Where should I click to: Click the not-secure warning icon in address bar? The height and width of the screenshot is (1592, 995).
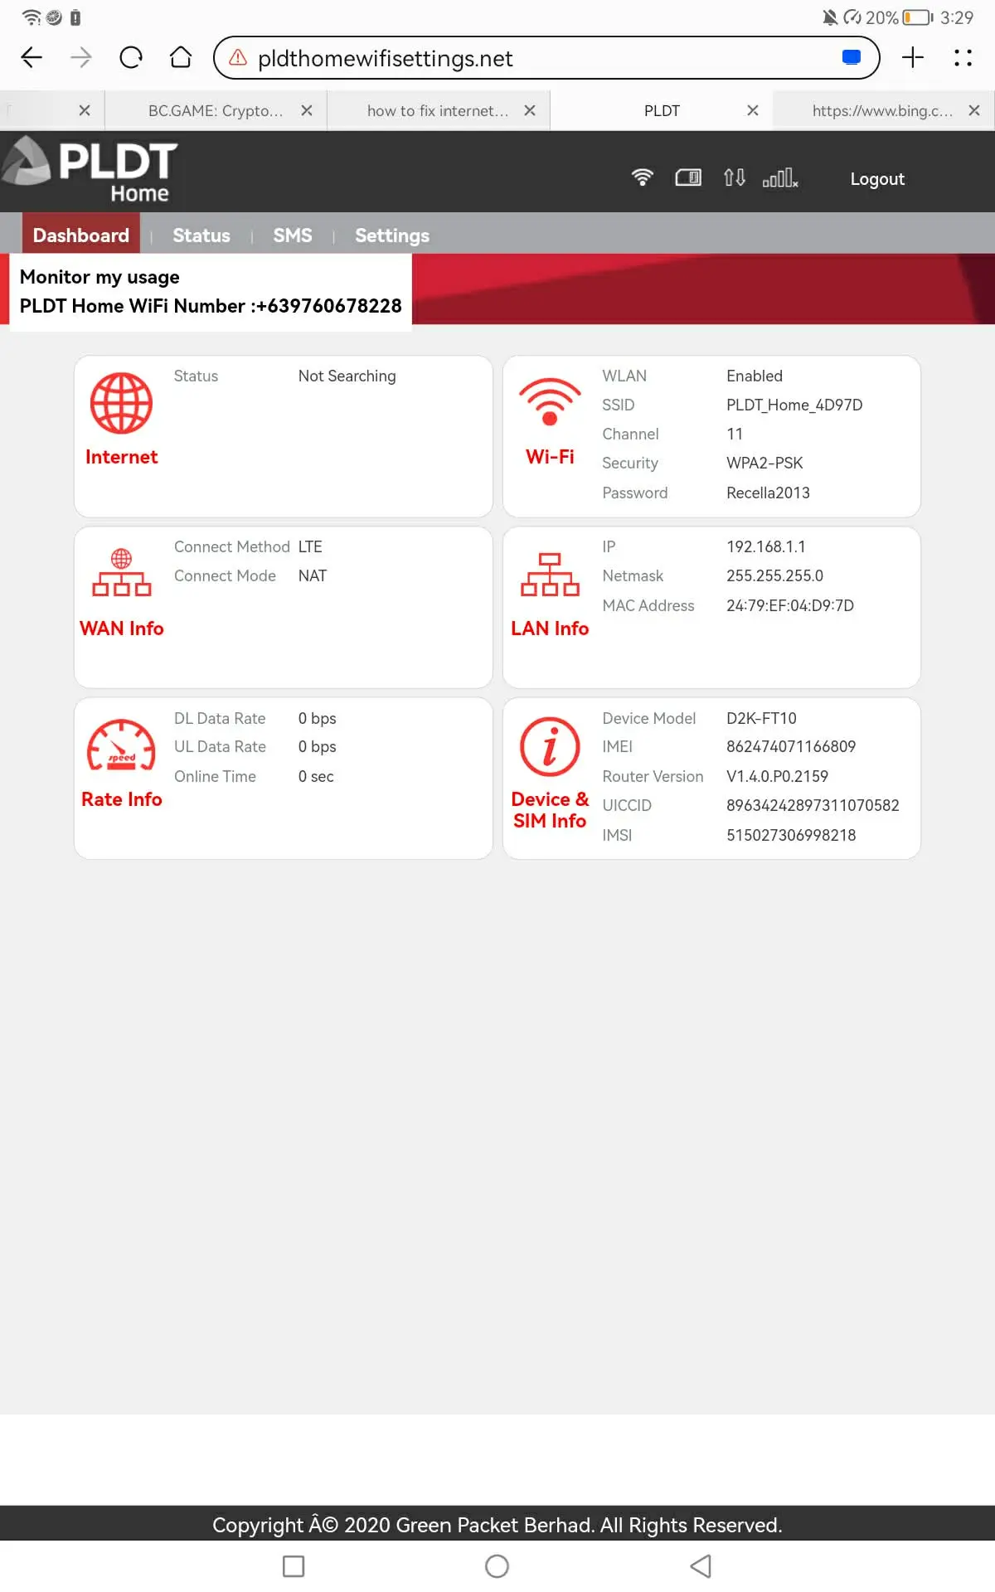238,57
